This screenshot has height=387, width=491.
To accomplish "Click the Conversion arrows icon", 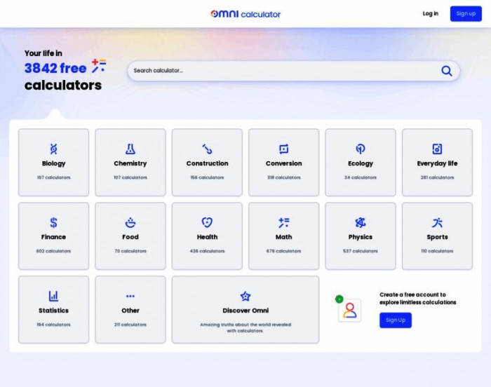I will point(283,149).
